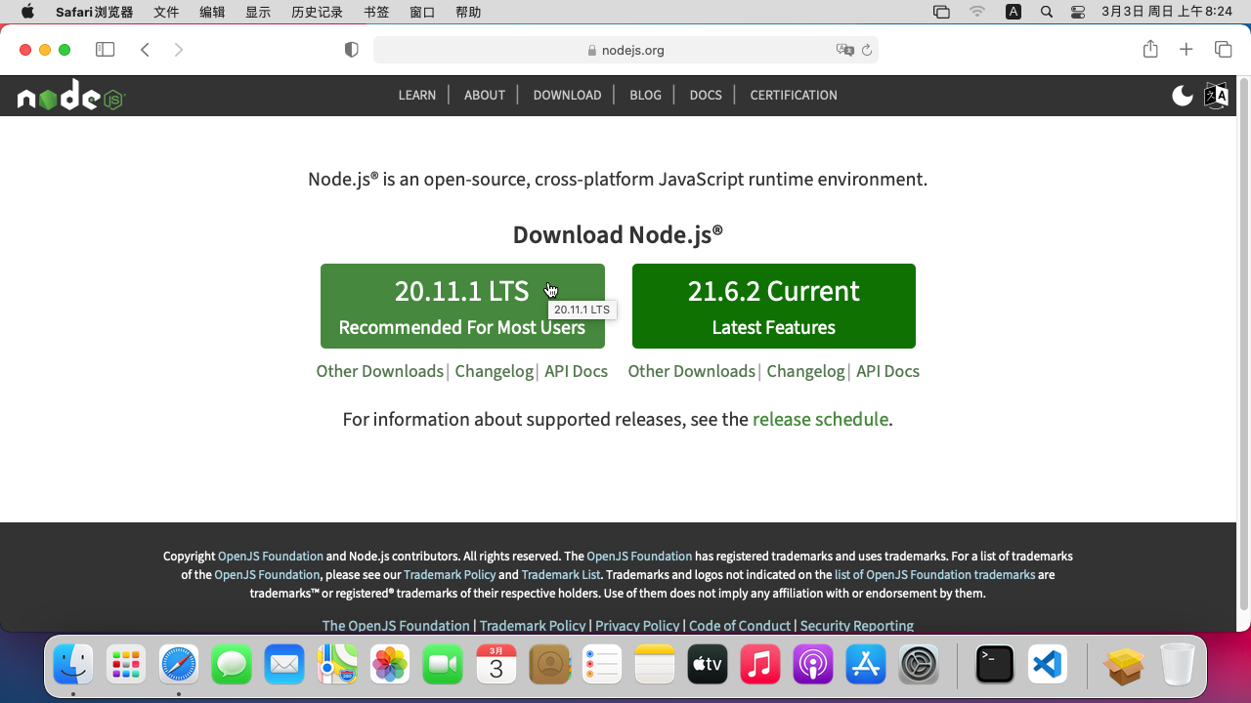Open Apple menu
This screenshot has width=1251, height=703.
click(x=27, y=12)
